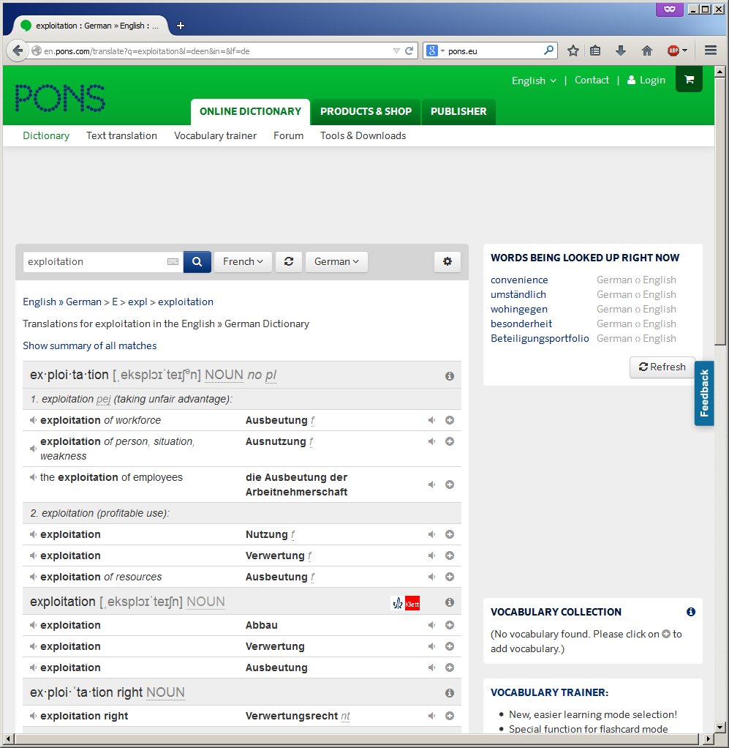Select the Online Dictionary tab
This screenshot has width=729, height=748.
(x=250, y=112)
